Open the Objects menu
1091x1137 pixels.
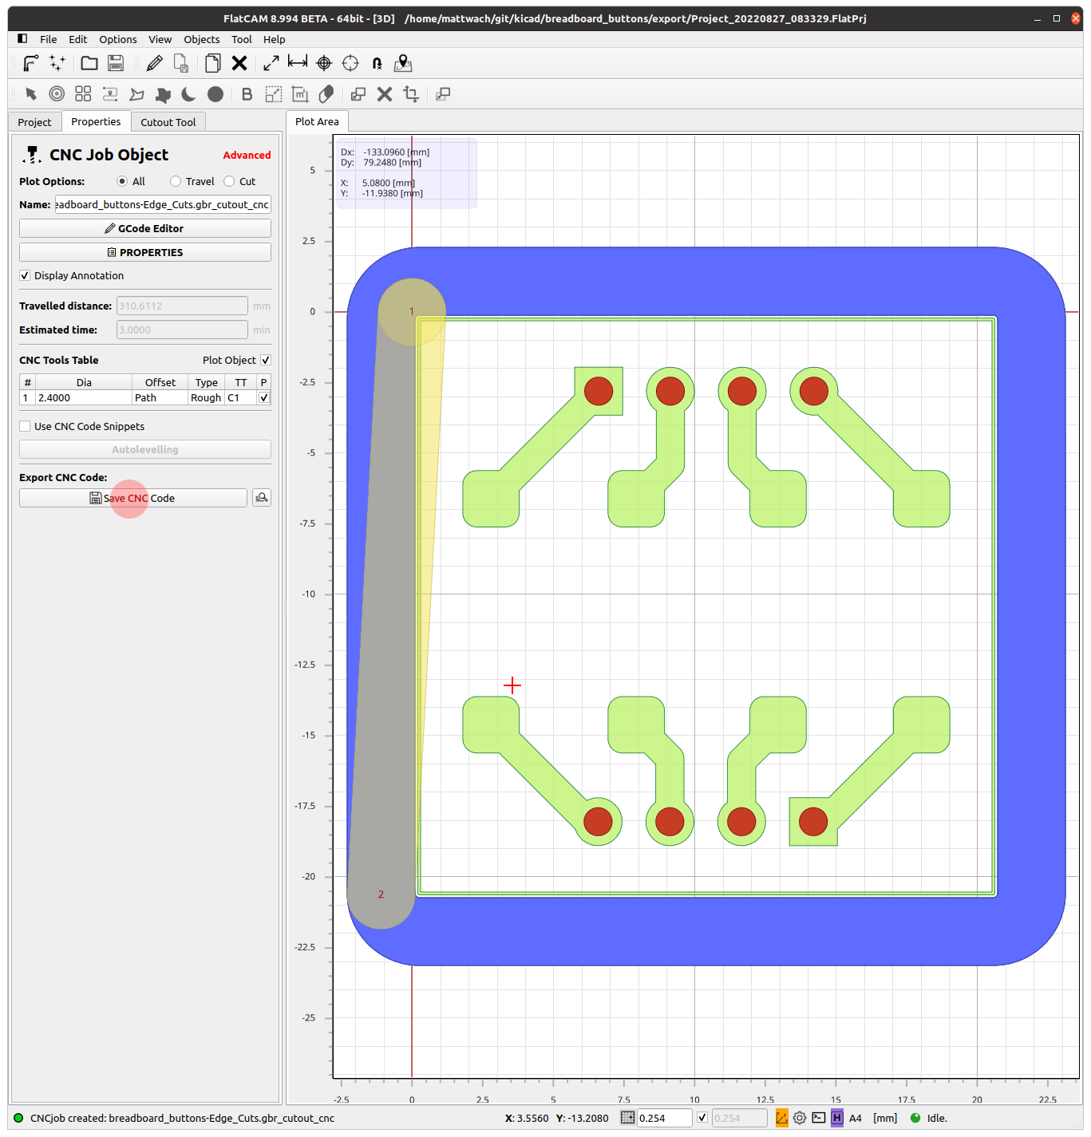tap(201, 39)
